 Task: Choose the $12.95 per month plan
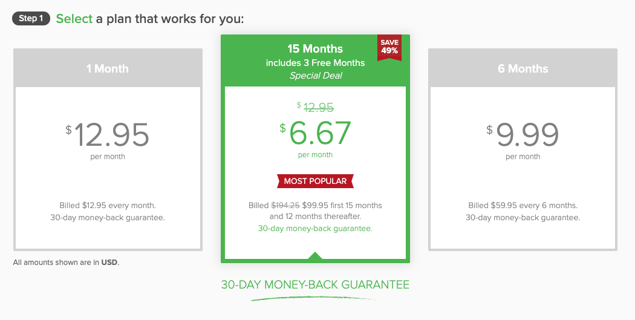(x=108, y=136)
